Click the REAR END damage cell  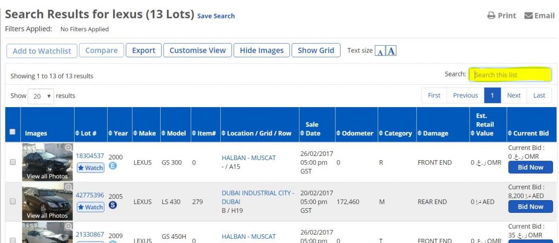(433, 202)
